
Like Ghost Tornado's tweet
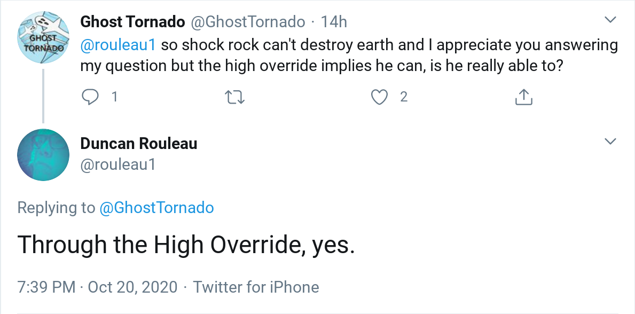tap(379, 97)
